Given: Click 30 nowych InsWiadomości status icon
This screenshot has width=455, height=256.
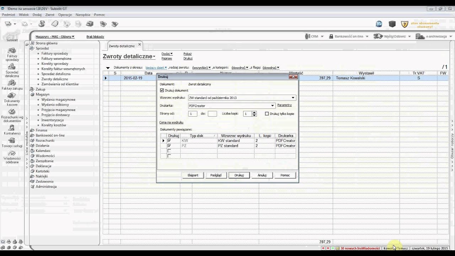Looking at the screenshot, I should pos(338,248).
